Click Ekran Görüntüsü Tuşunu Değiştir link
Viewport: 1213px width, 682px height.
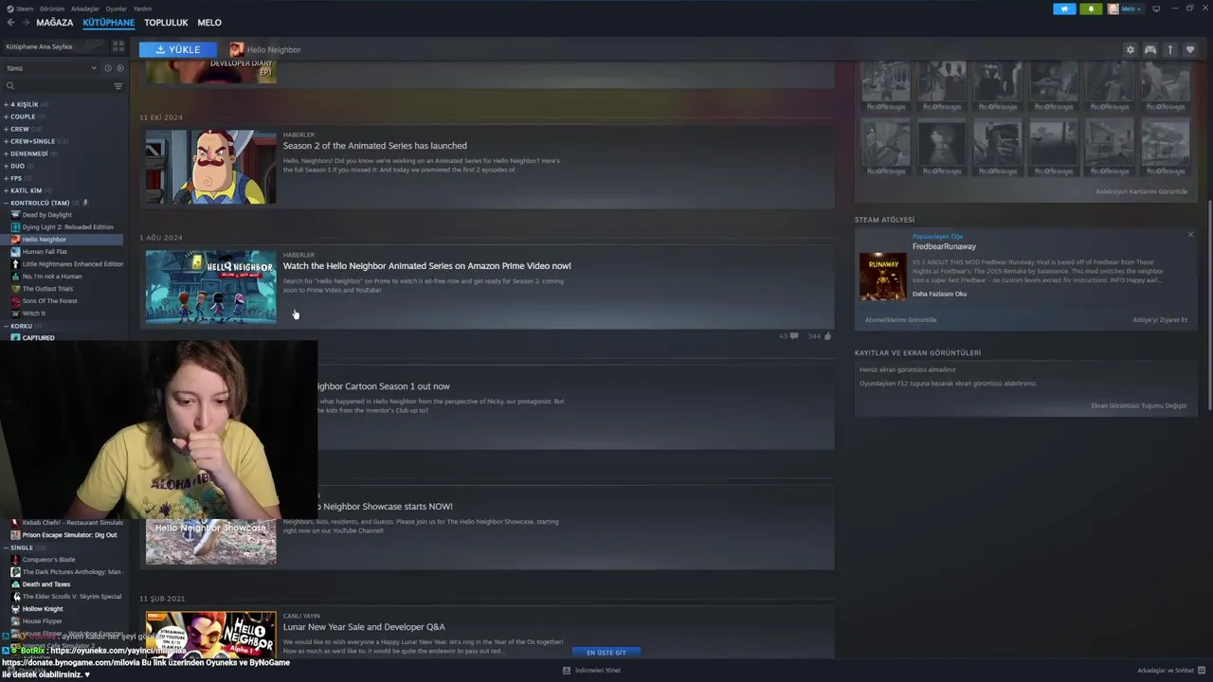point(1139,405)
